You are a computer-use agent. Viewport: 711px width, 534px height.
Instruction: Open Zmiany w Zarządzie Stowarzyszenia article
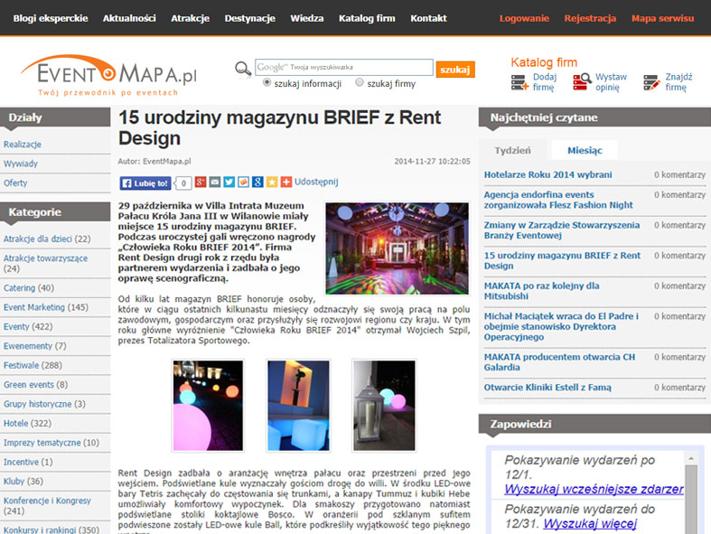[x=562, y=230]
